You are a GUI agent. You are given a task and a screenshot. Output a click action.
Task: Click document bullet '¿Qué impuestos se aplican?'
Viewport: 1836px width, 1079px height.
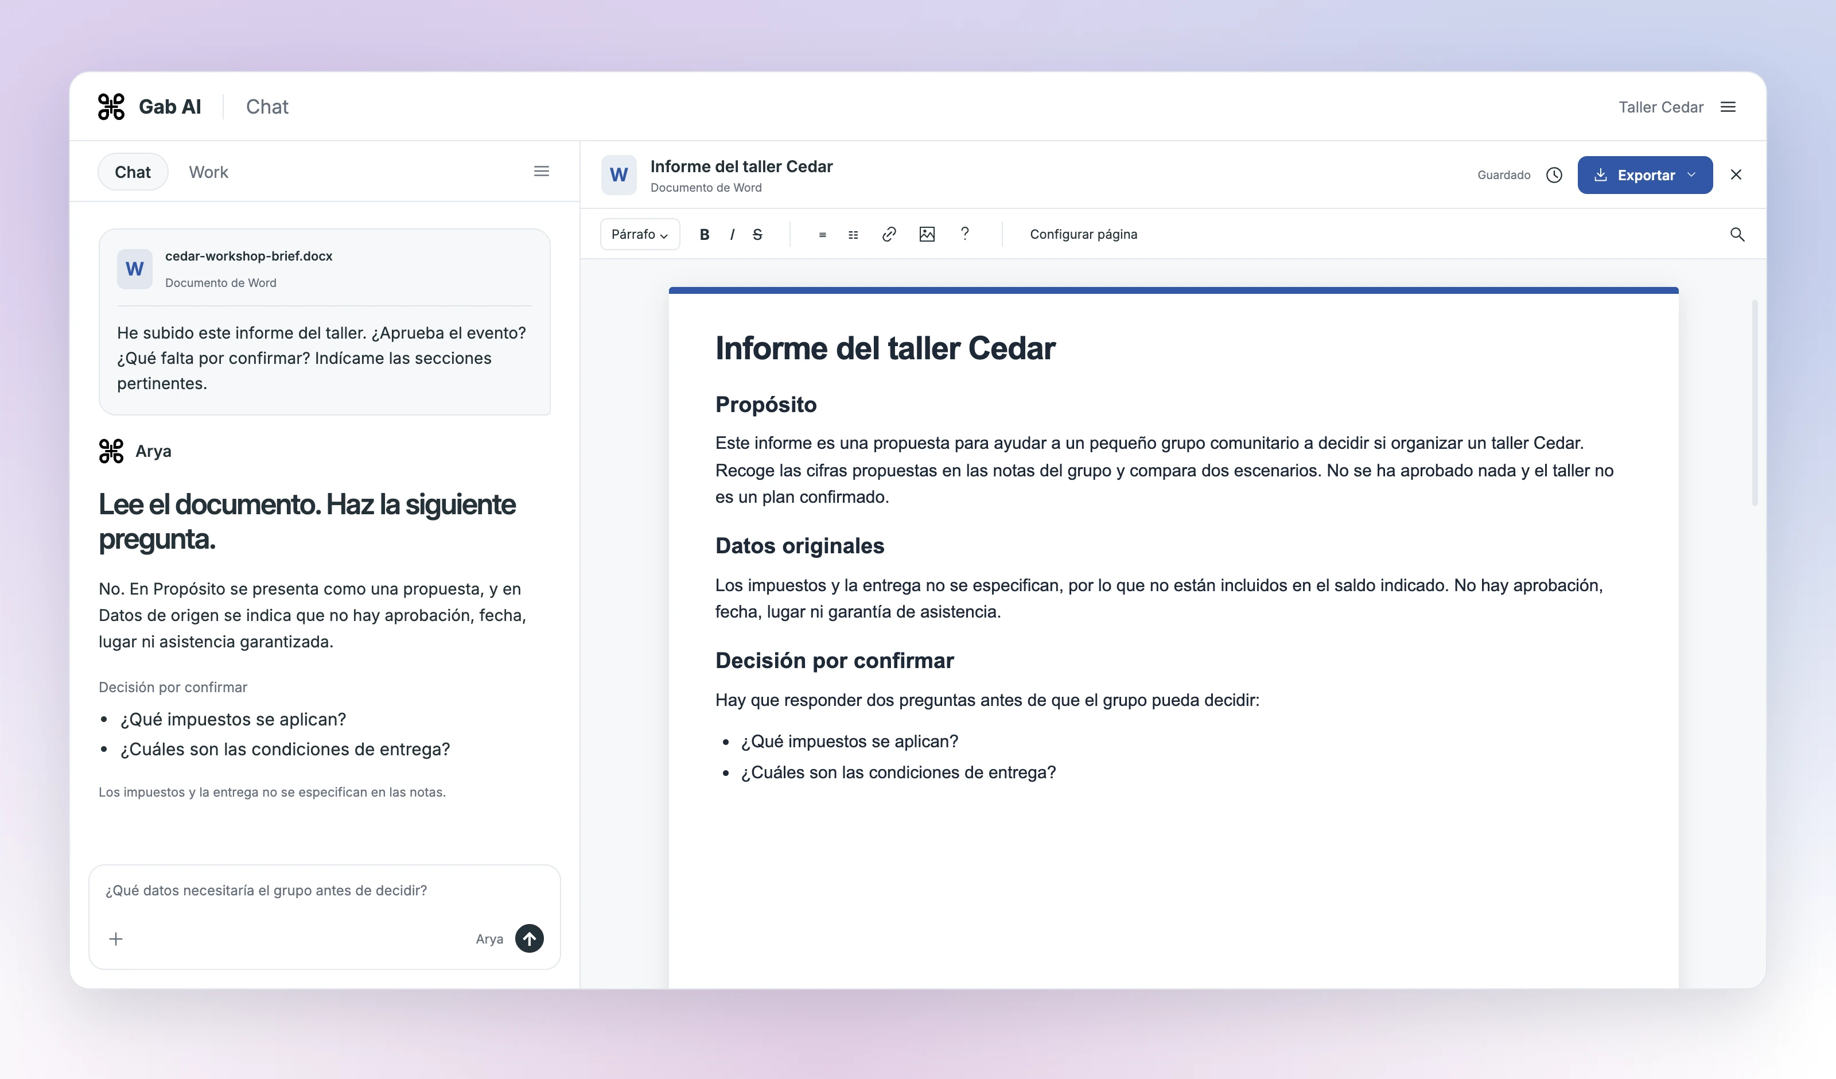point(849,742)
